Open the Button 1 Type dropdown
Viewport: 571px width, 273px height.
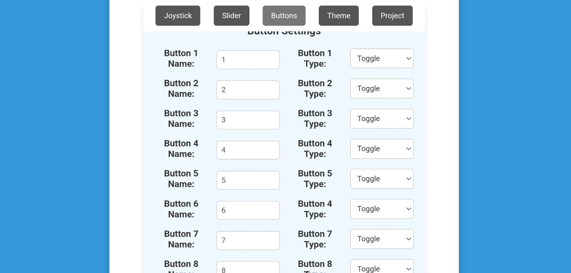(381, 58)
